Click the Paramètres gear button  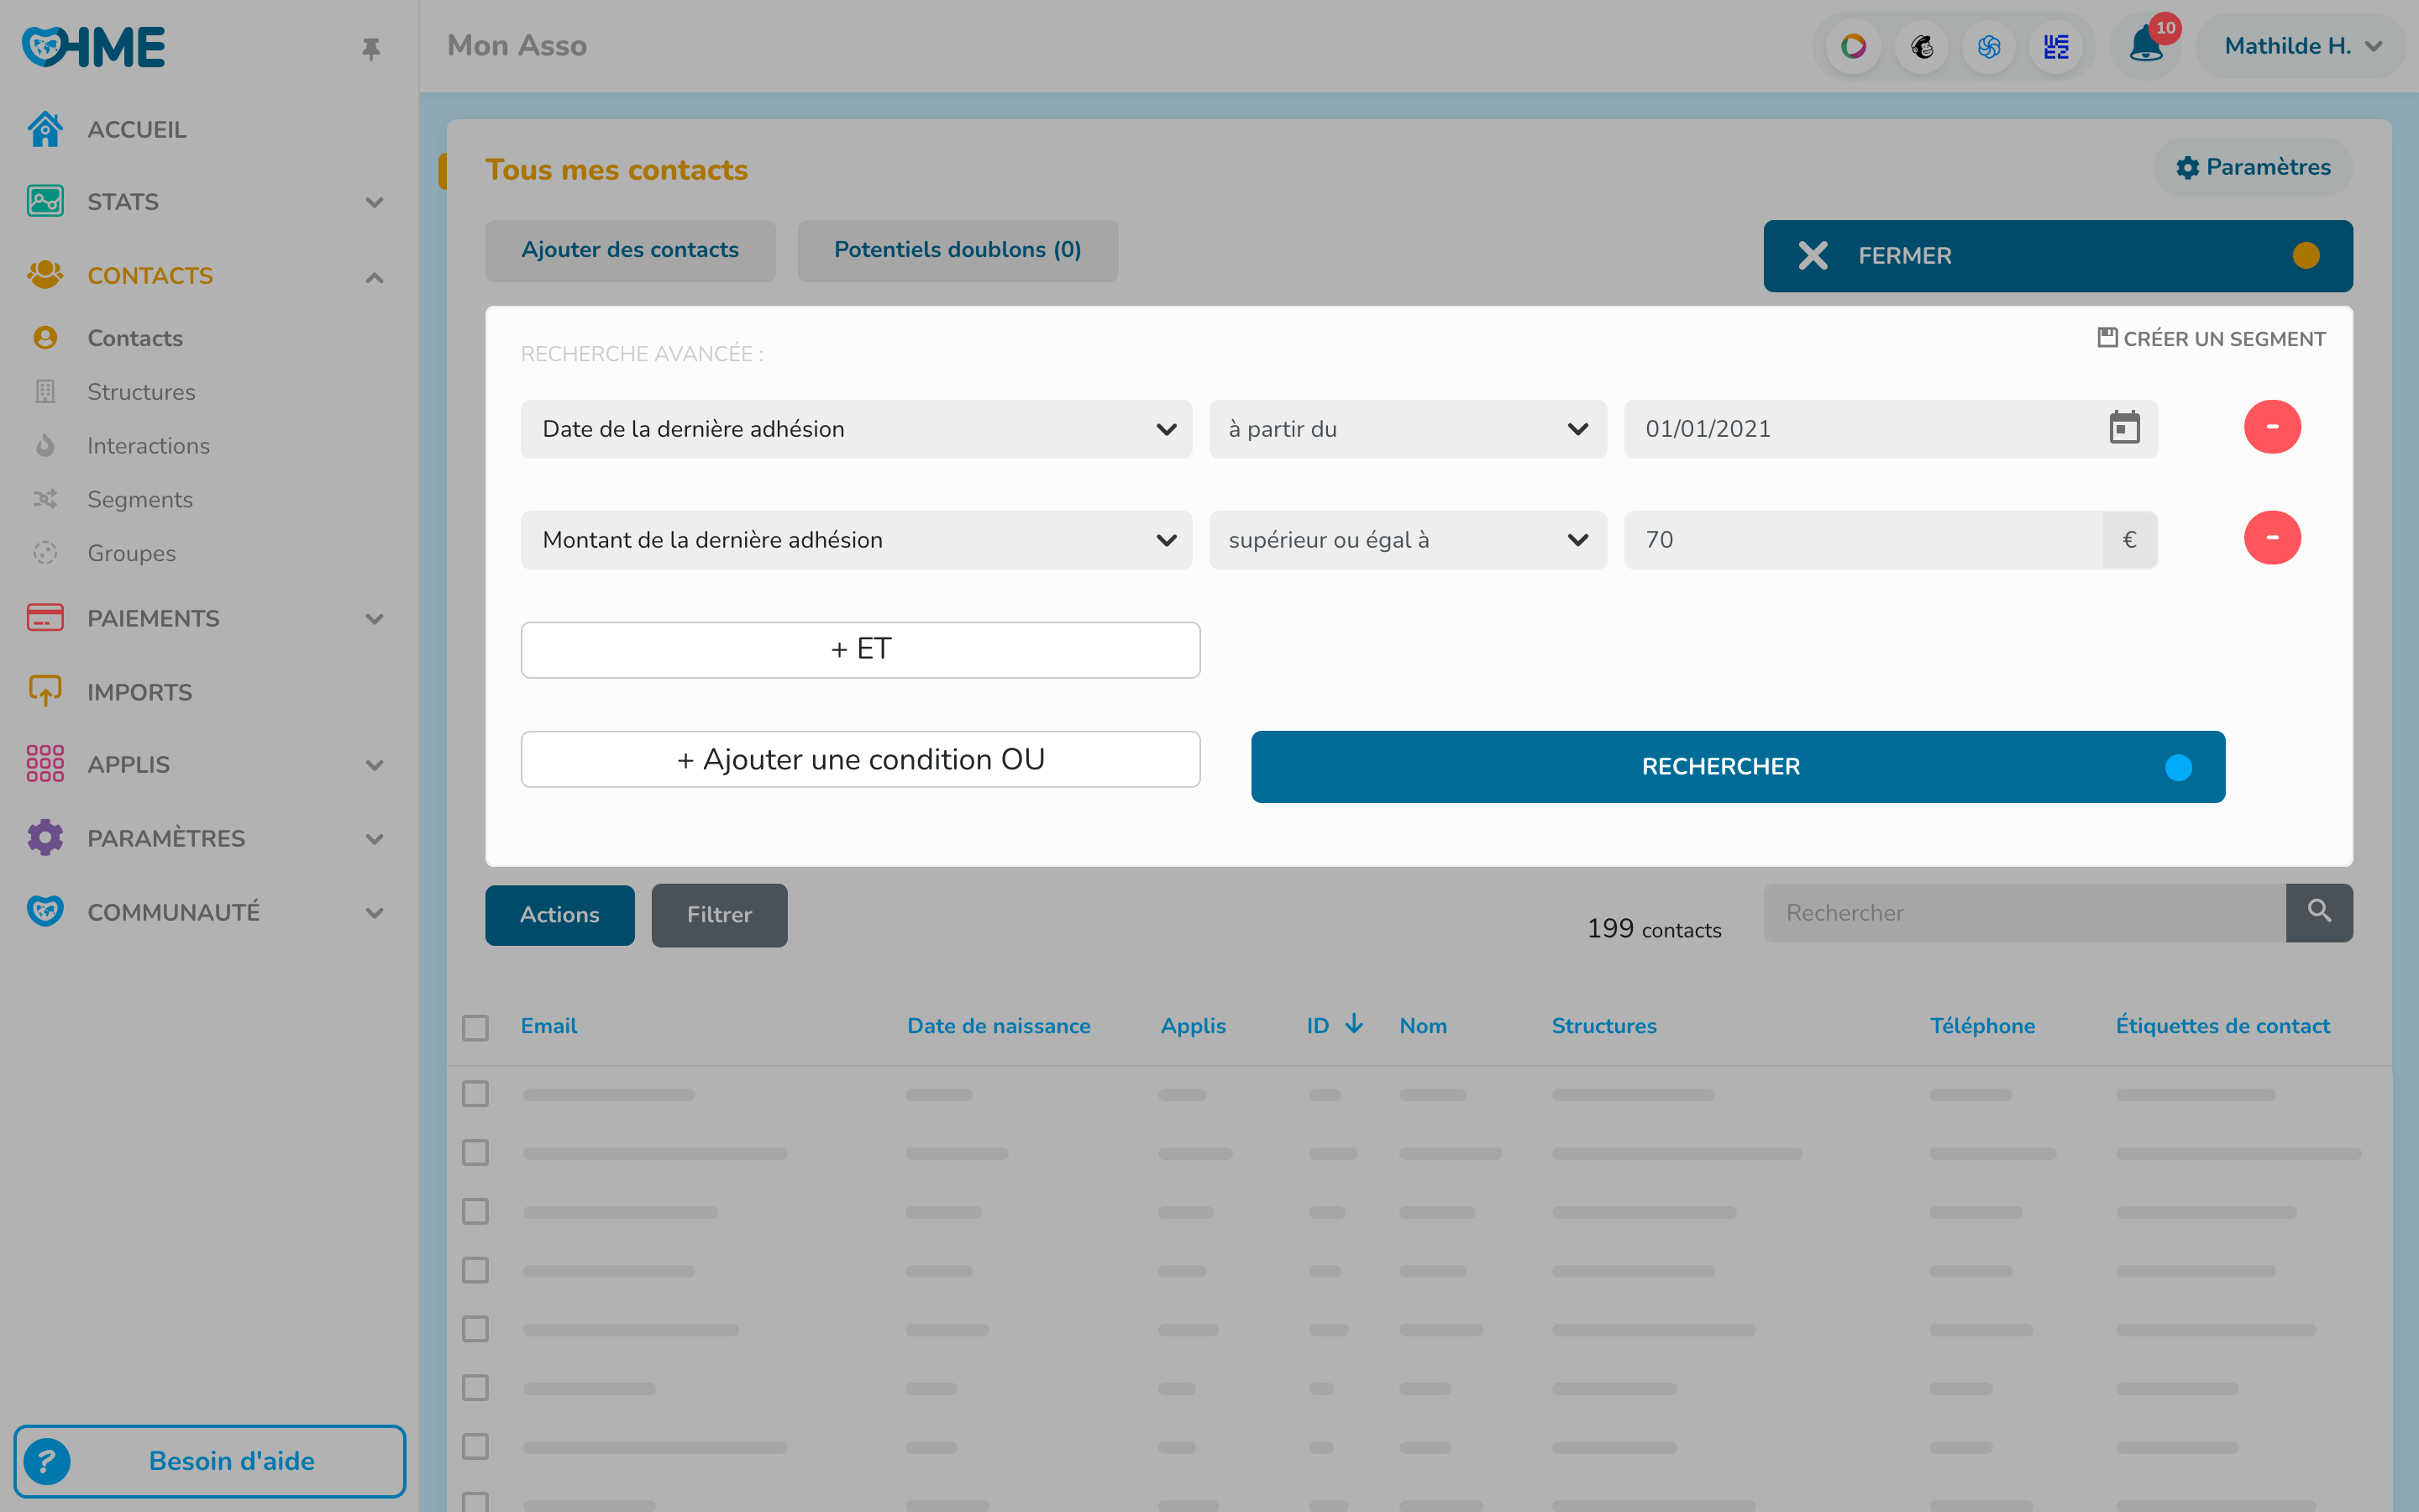pyautogui.click(x=2253, y=167)
